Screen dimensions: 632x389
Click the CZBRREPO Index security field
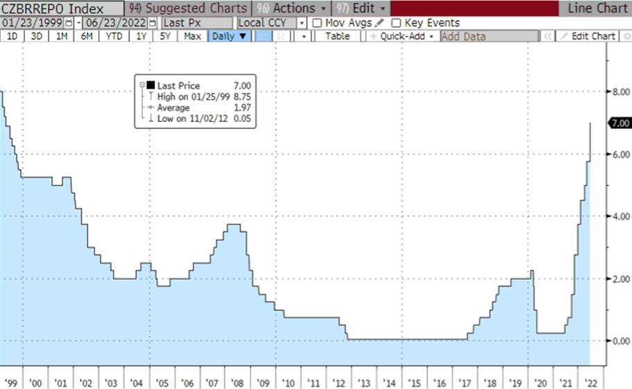[x=62, y=8]
